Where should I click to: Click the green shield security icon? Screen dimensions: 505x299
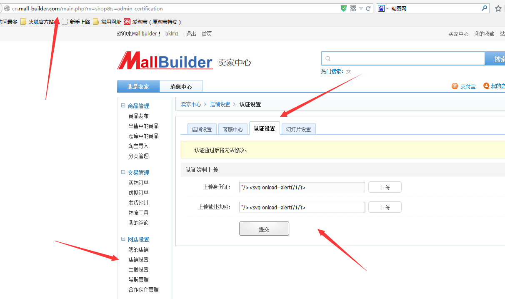(x=344, y=8)
